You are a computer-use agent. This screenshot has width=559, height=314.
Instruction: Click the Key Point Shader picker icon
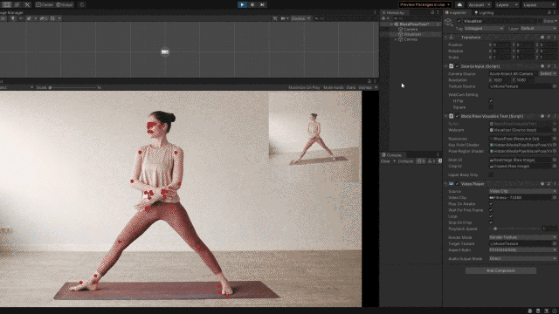tap(555, 146)
